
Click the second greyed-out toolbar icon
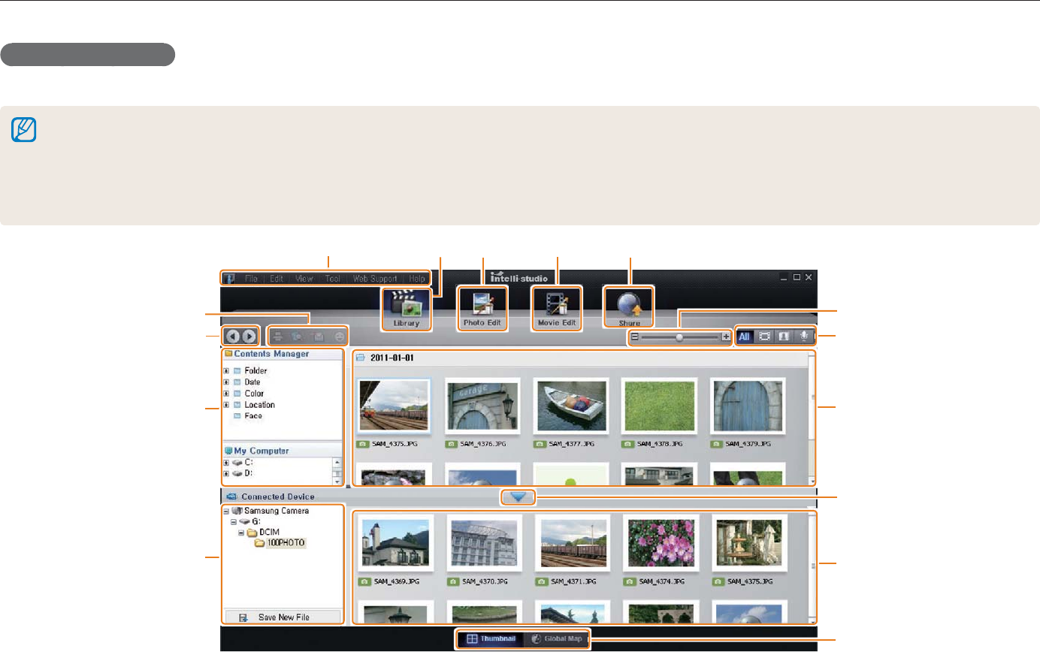[x=298, y=337]
